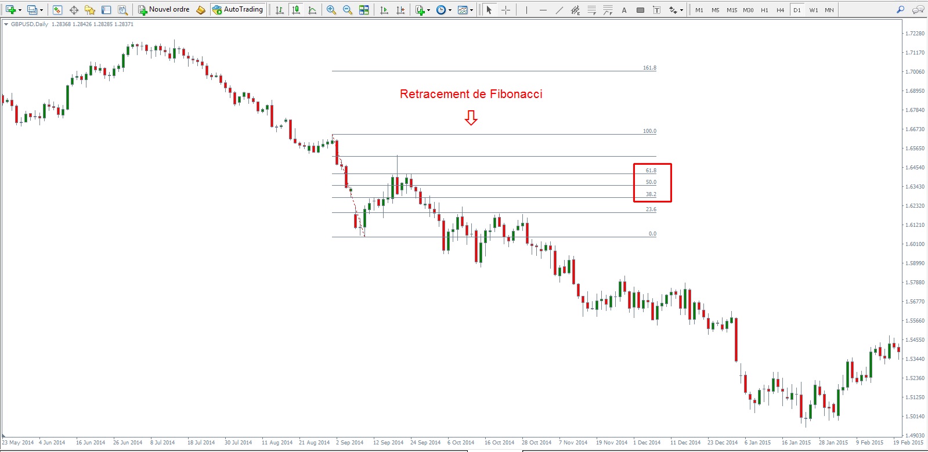Image resolution: width=928 pixels, height=452 pixels.
Task: Expand the Arrows tool dropdown arrow
Action: [681, 10]
